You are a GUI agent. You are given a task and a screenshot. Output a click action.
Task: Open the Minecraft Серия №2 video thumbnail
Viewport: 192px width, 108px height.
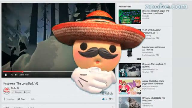pos(130,17)
